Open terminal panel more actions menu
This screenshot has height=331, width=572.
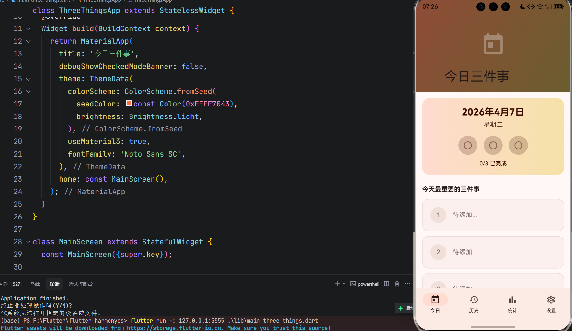point(407,284)
